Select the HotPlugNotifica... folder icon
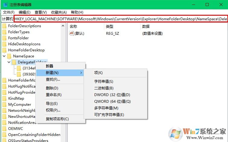Screen dimensions: 228x142 (5, 86)
